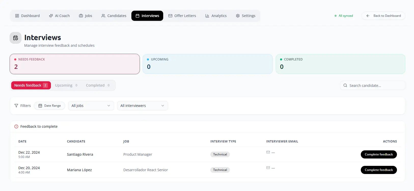
Task: Open the Settings tab
Action: (245, 16)
